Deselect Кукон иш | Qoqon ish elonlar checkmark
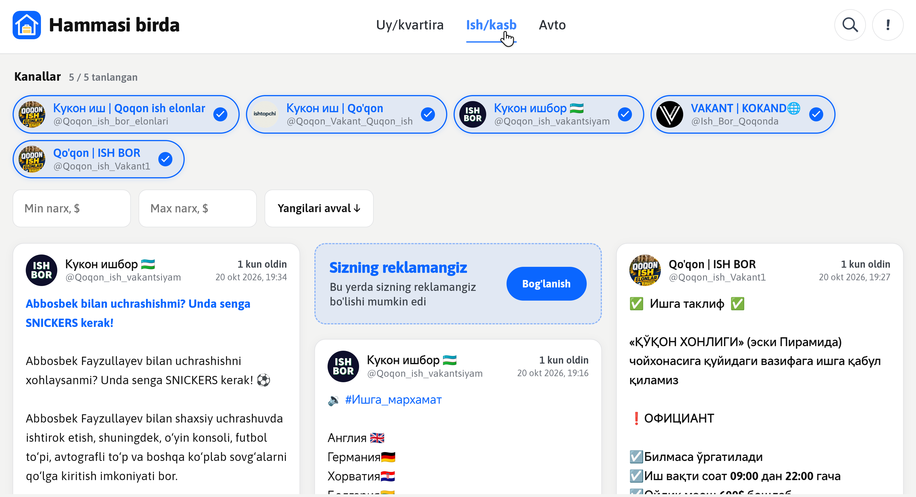916x497 pixels. 220,114
